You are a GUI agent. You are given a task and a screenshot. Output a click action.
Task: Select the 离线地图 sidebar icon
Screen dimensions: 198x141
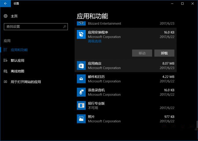pos(5,71)
